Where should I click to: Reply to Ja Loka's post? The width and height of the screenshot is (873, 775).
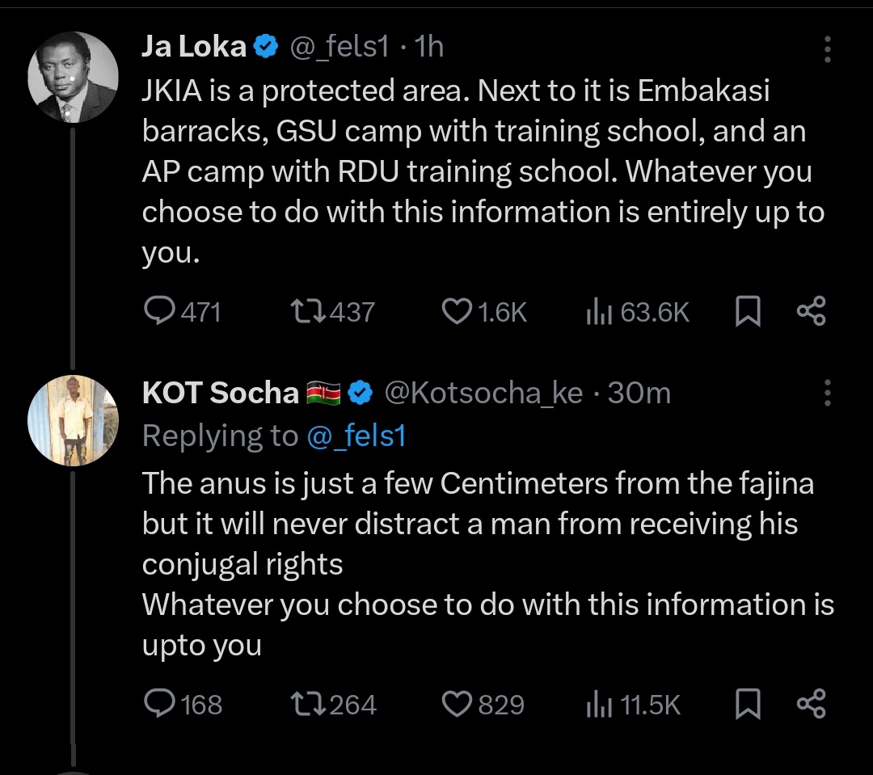click(159, 311)
